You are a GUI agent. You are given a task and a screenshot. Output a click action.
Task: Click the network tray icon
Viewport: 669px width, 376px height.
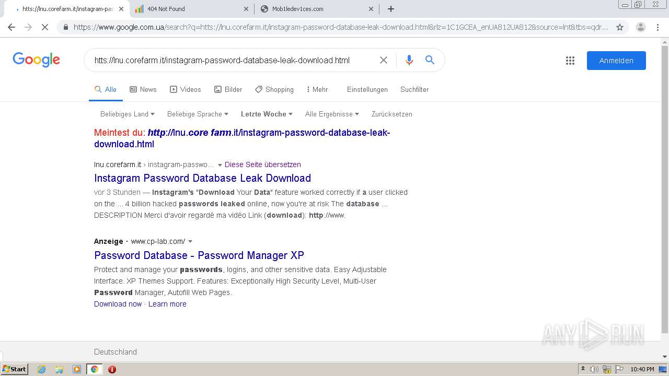click(x=607, y=369)
